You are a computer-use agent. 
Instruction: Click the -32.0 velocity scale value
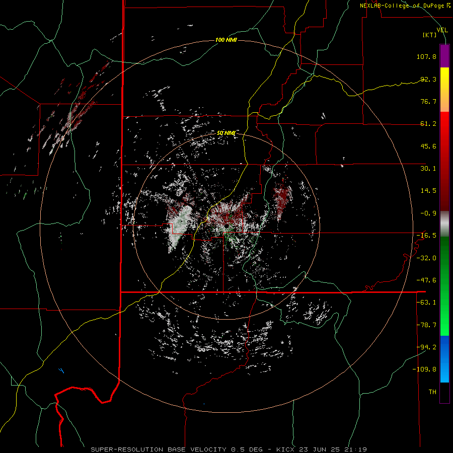[x=426, y=258]
